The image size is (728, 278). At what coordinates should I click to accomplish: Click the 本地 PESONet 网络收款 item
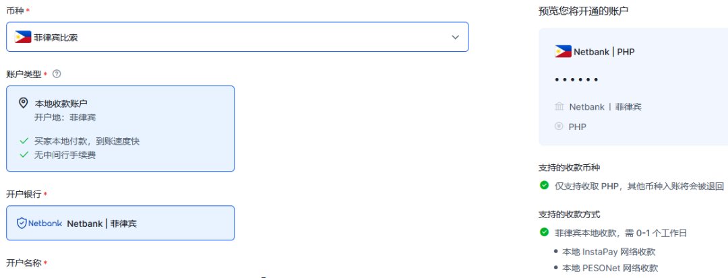(610, 268)
